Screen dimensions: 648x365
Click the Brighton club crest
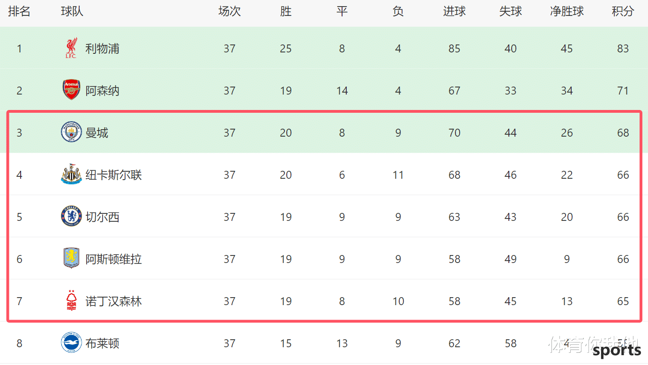[x=71, y=343]
